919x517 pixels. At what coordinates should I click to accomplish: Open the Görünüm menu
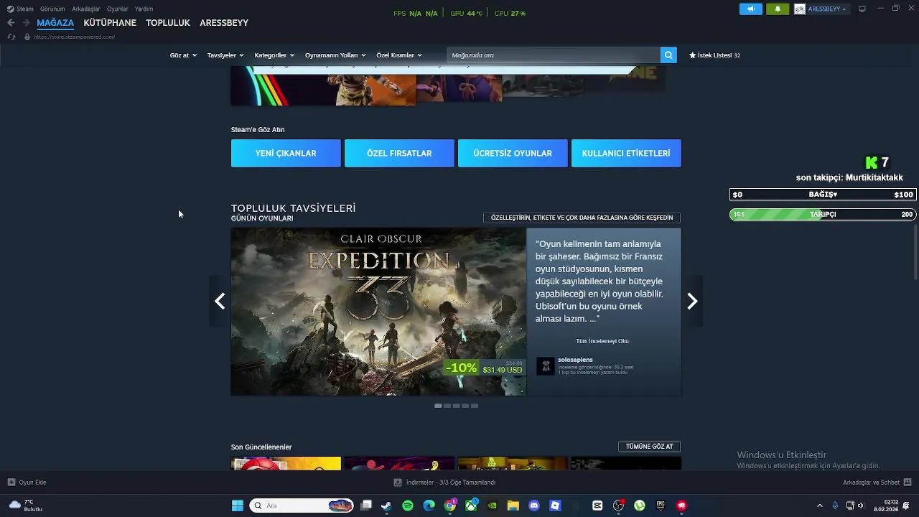52,9
